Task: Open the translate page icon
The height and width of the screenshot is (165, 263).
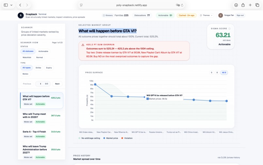Action: (178, 5)
